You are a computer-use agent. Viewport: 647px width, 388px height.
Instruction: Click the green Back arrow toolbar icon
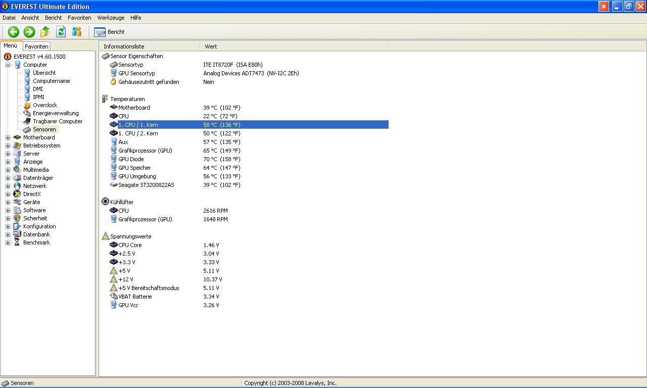[14, 32]
